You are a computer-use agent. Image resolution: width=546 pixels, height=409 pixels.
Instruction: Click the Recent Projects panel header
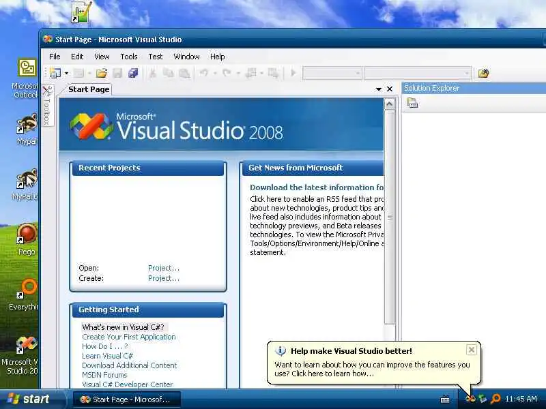point(148,168)
